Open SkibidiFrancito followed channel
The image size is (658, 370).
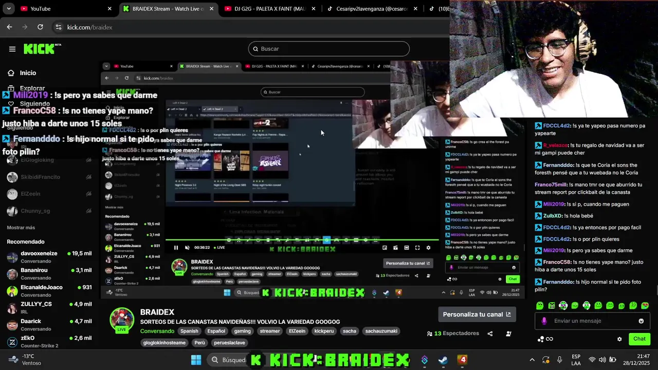click(x=49, y=177)
